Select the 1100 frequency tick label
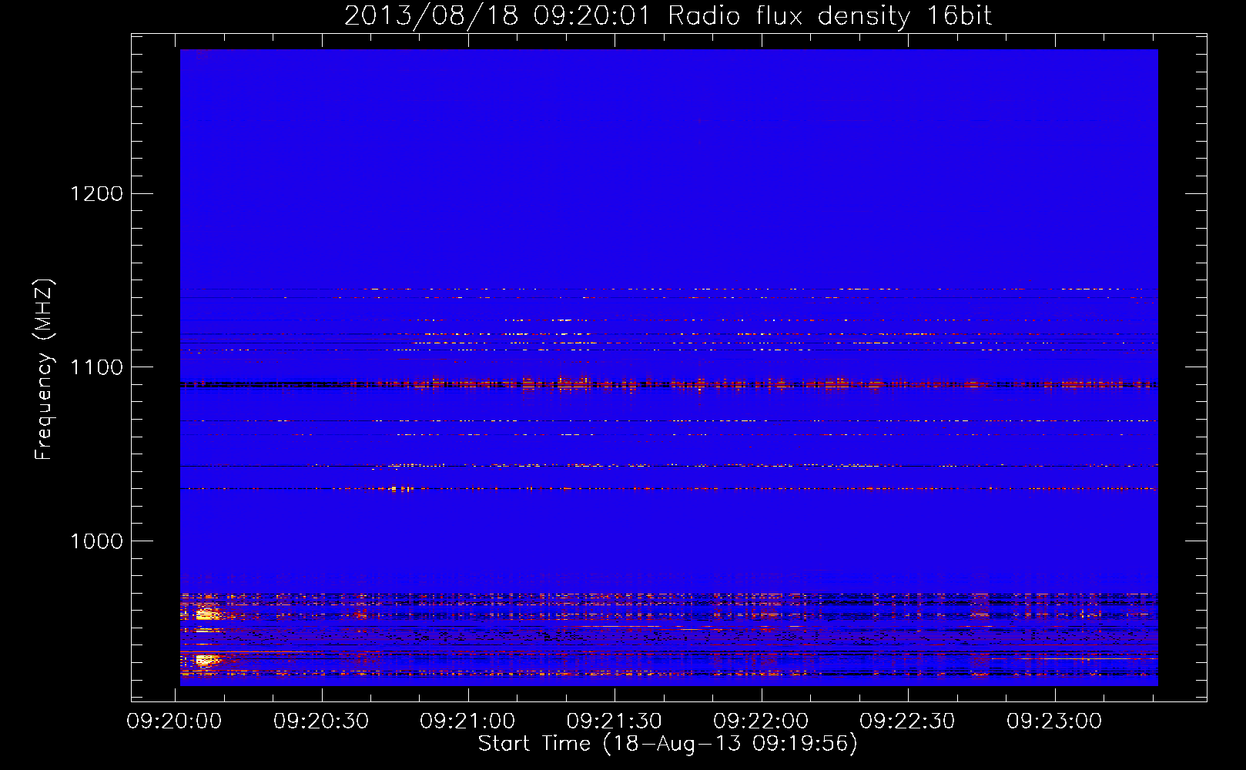This screenshot has width=1246, height=770. click(96, 367)
